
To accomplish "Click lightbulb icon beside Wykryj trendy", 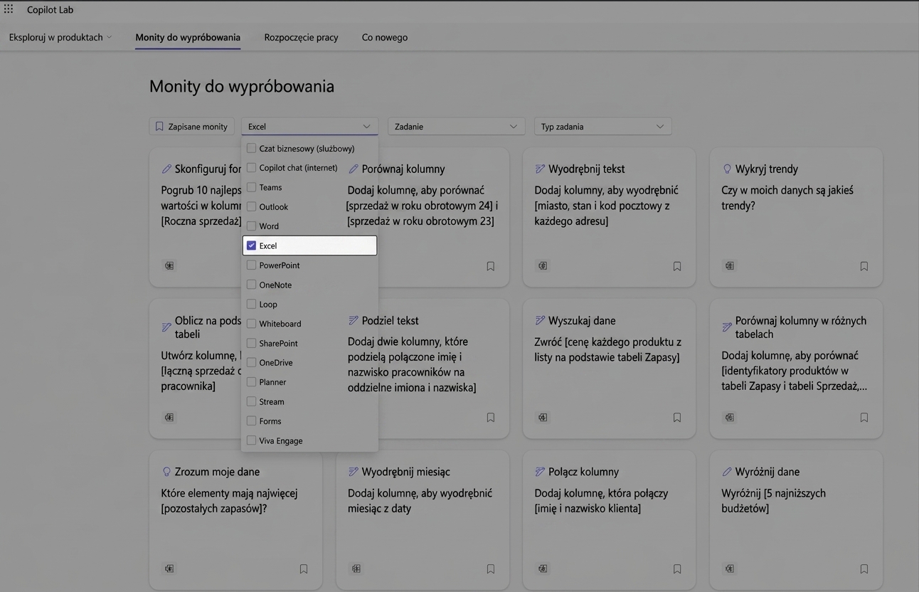I will (x=727, y=169).
